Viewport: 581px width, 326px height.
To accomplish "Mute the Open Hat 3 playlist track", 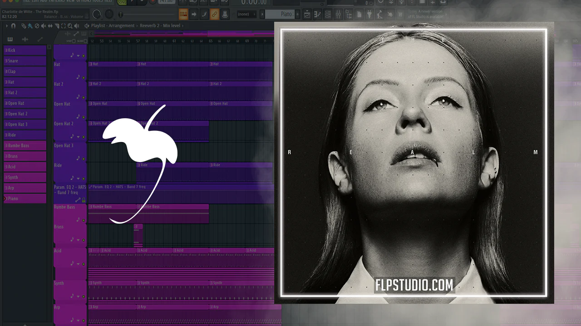I will 83,159.
